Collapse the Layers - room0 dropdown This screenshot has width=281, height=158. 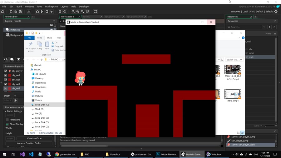[54, 21]
